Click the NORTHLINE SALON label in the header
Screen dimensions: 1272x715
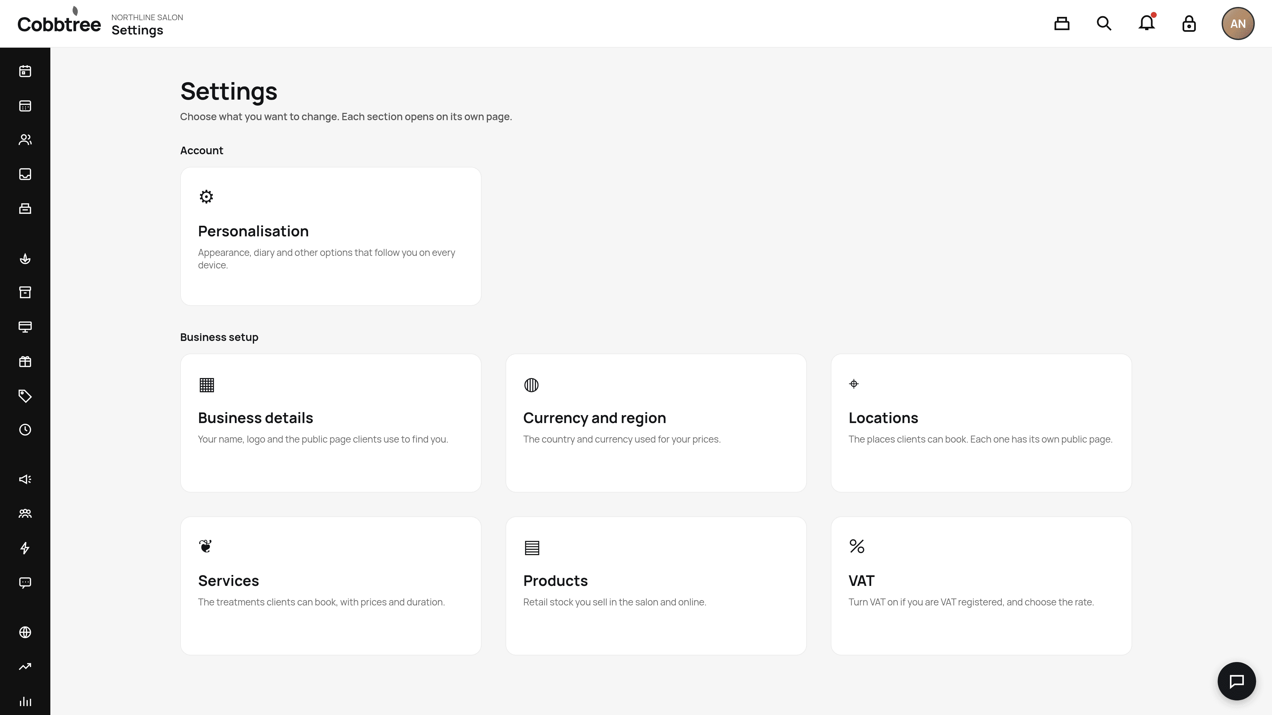click(147, 17)
